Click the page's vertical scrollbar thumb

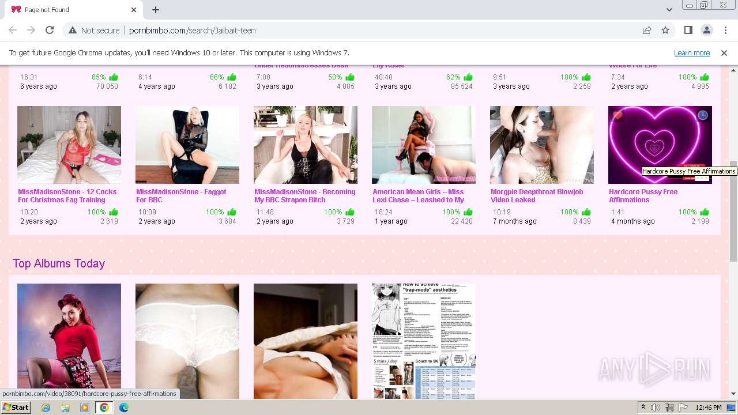(x=733, y=210)
